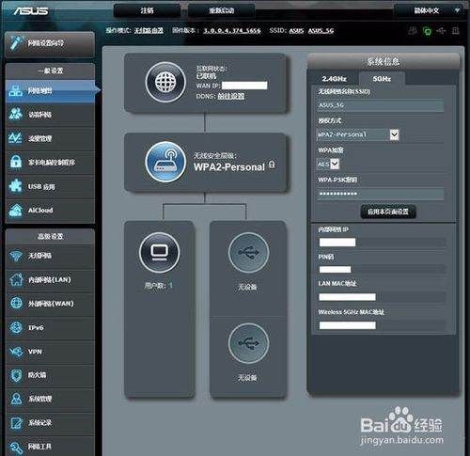The image size is (470, 456).
Task: Click the 应用本页面设置 apply button
Action: click(x=388, y=212)
